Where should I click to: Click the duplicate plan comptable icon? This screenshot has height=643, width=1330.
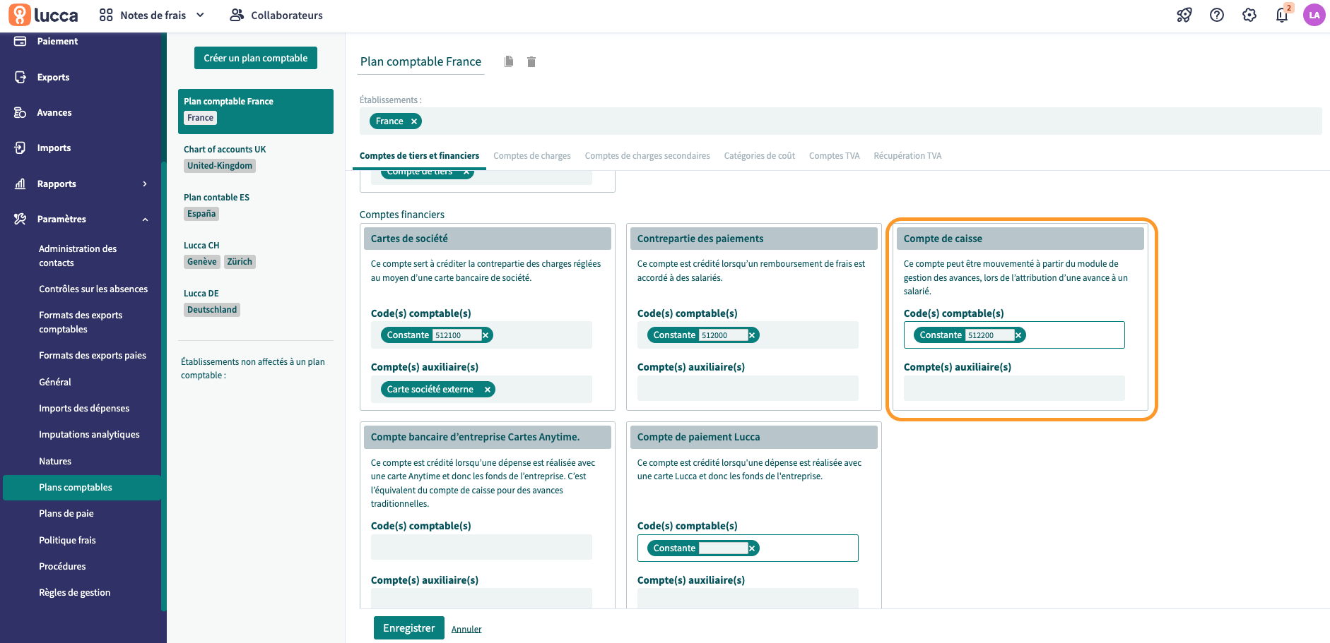click(x=509, y=61)
